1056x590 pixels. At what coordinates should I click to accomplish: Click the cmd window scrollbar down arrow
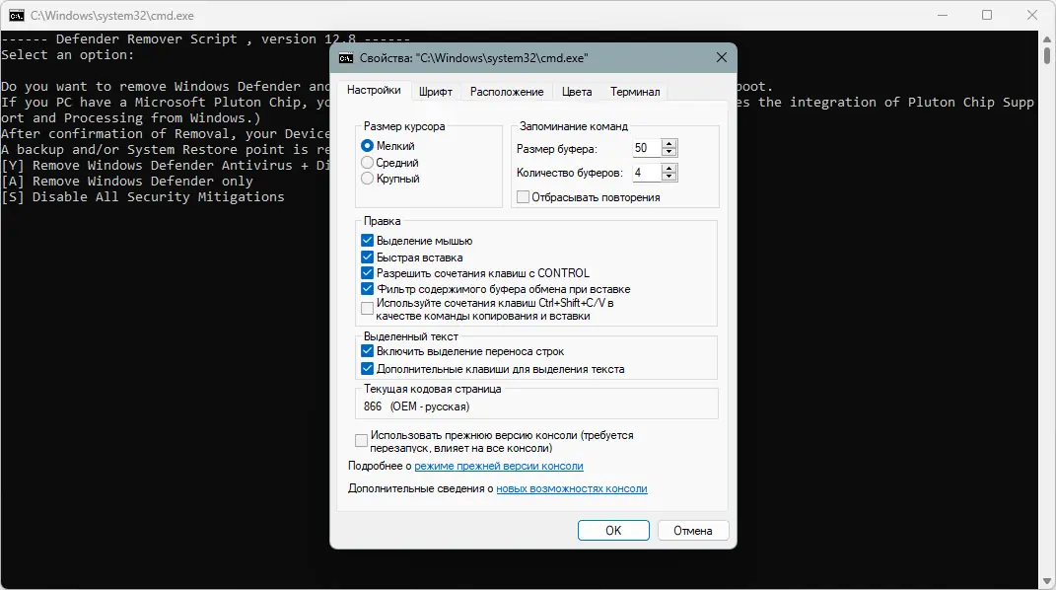coord(1047,581)
